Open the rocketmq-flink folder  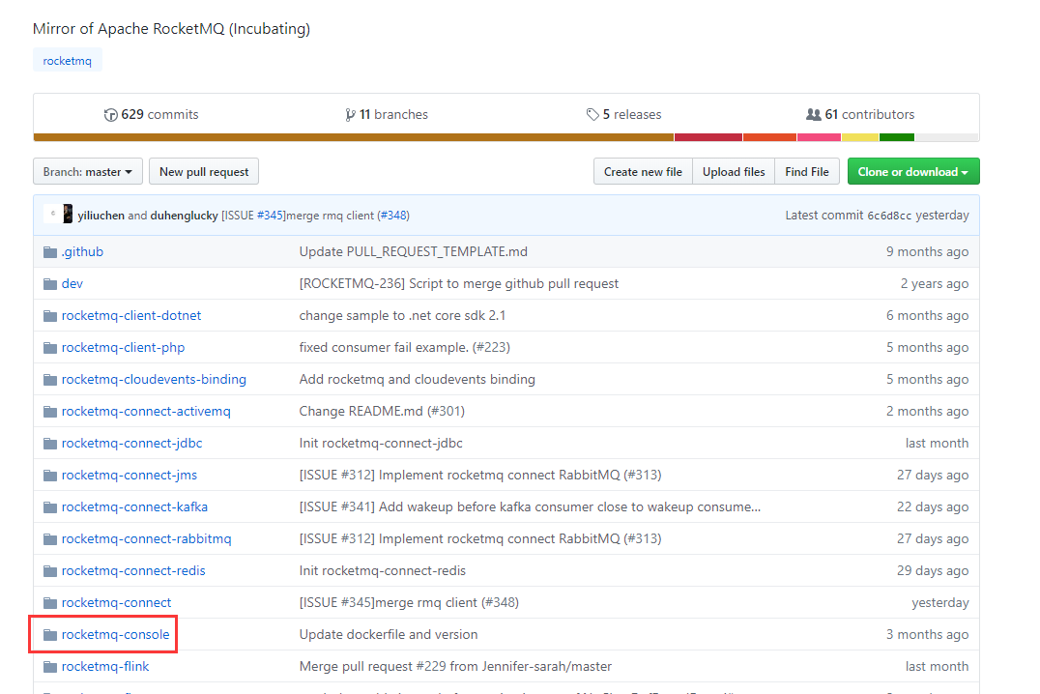point(105,667)
